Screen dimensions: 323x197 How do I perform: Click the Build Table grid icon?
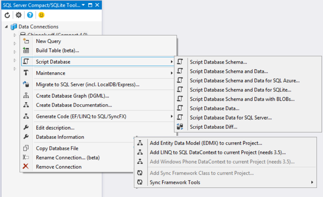tap(26, 50)
